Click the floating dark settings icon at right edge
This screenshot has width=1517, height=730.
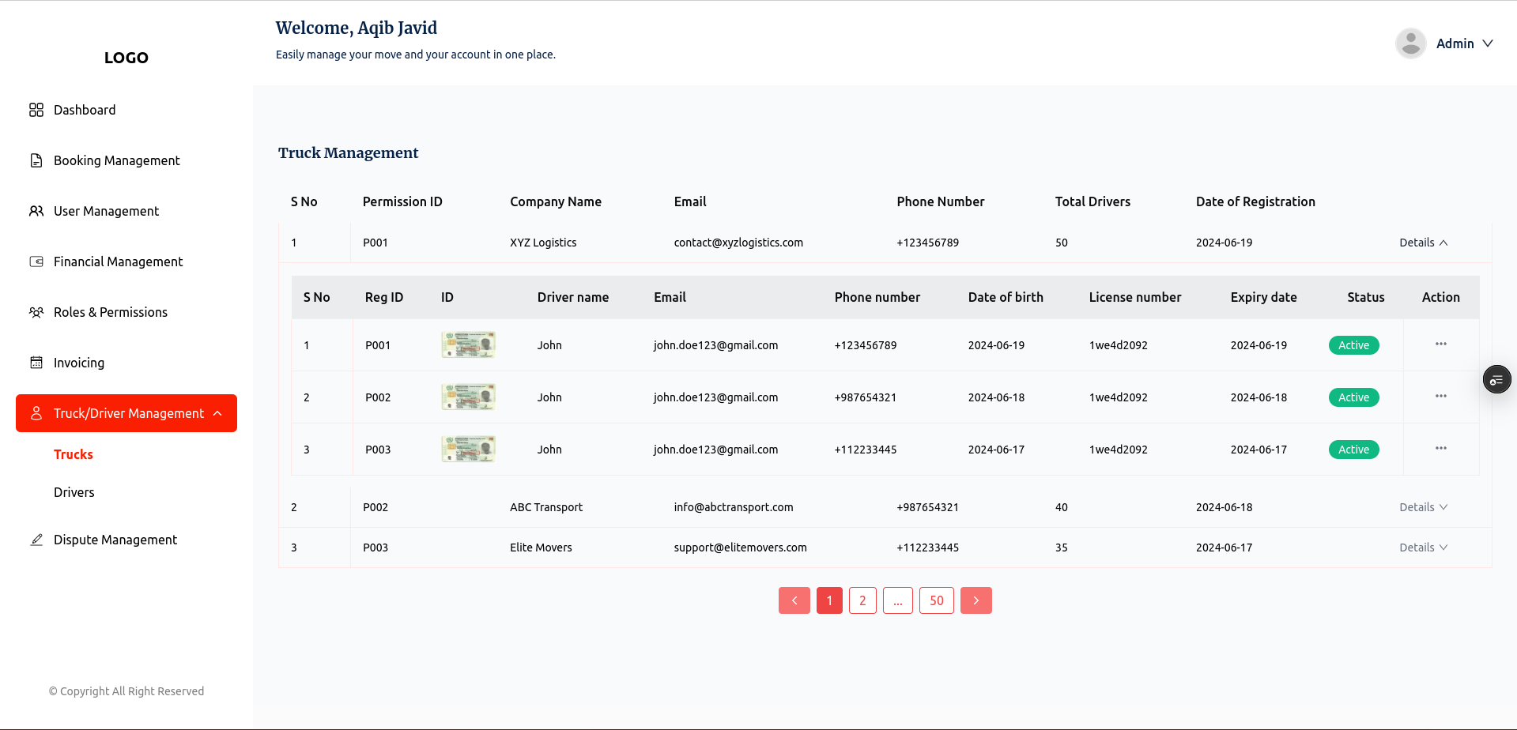(1496, 380)
